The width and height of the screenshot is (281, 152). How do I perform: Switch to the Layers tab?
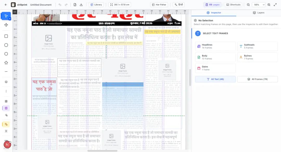tap(259, 13)
